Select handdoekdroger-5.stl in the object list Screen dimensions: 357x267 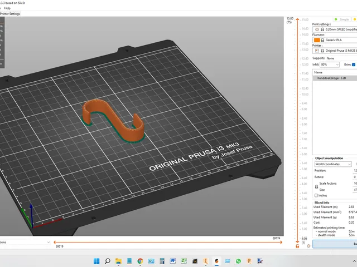click(335, 78)
